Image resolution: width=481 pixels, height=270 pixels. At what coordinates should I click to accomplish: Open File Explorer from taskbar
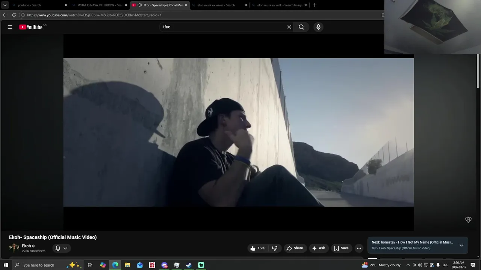coord(127,265)
